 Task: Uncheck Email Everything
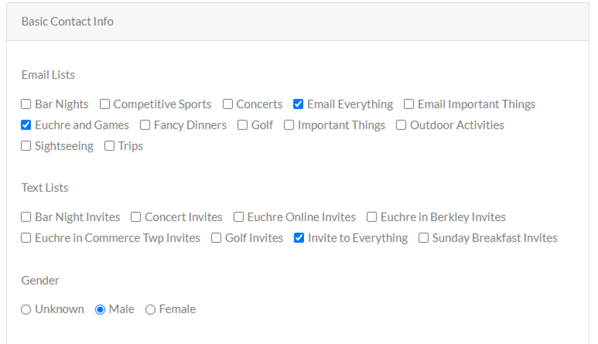tap(298, 104)
